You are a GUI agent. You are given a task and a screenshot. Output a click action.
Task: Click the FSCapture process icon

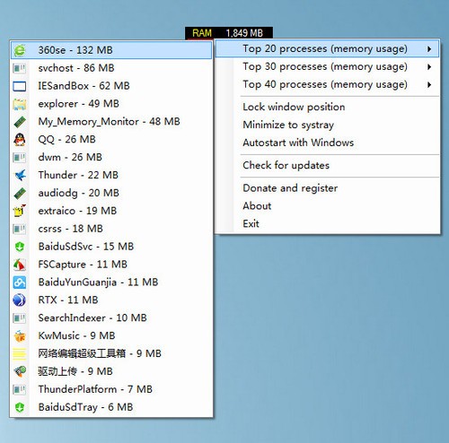pos(20,265)
